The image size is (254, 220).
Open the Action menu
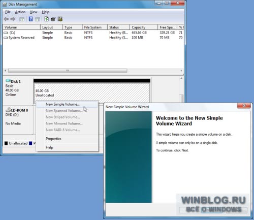coord(20,12)
